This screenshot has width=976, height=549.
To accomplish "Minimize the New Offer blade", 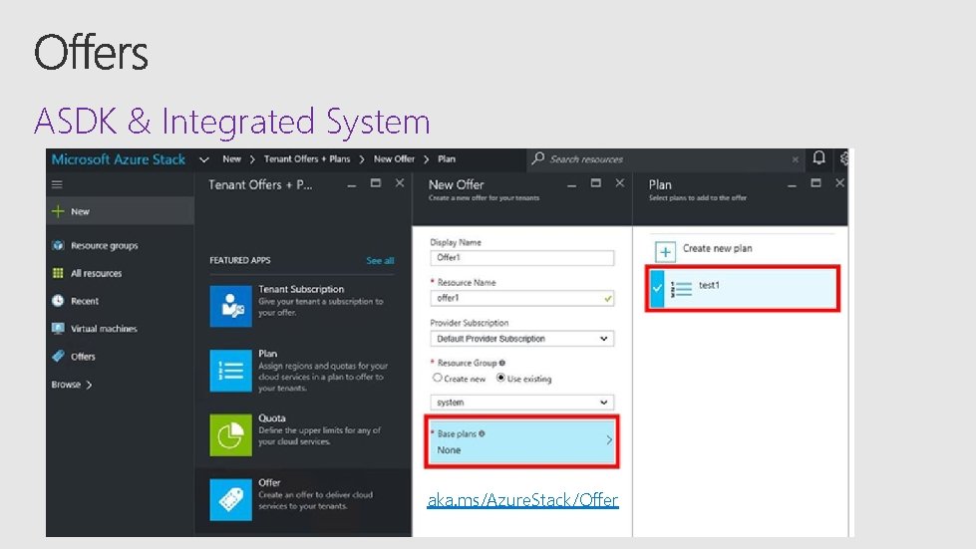I will (x=571, y=185).
